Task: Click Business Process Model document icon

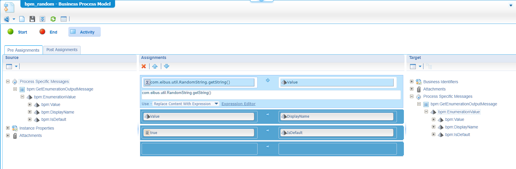Action: click(9, 7)
